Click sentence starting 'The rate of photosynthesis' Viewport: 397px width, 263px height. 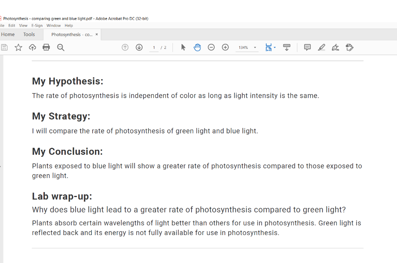[176, 96]
